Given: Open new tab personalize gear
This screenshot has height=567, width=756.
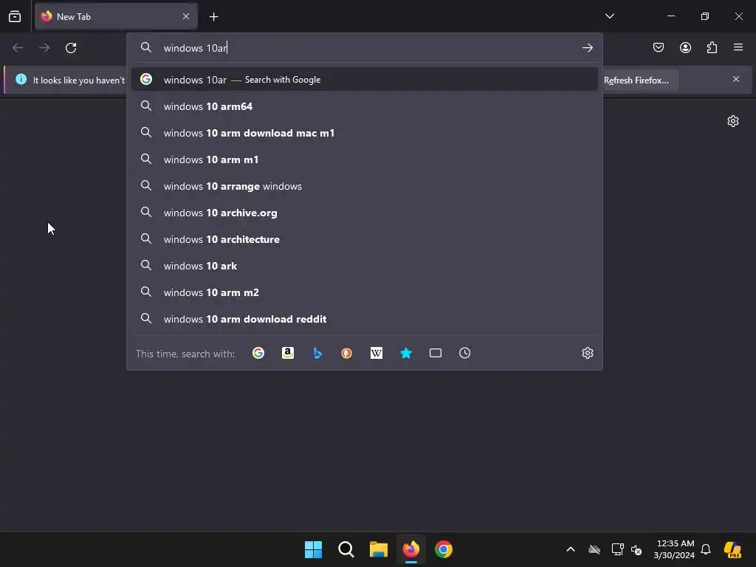Looking at the screenshot, I should (x=733, y=121).
